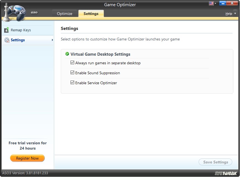
Task: Disable Always run games in separate desktop
Action: coord(72,63)
